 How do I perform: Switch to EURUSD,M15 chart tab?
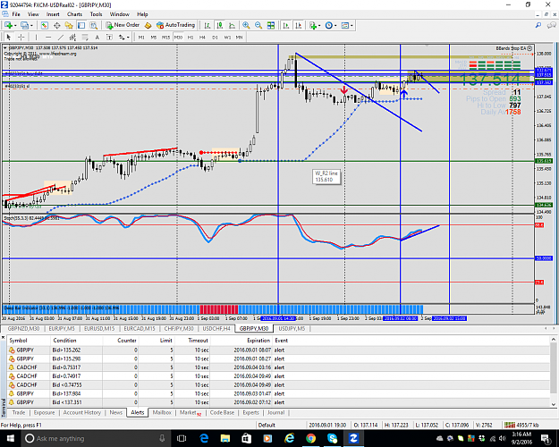[x=99, y=329]
